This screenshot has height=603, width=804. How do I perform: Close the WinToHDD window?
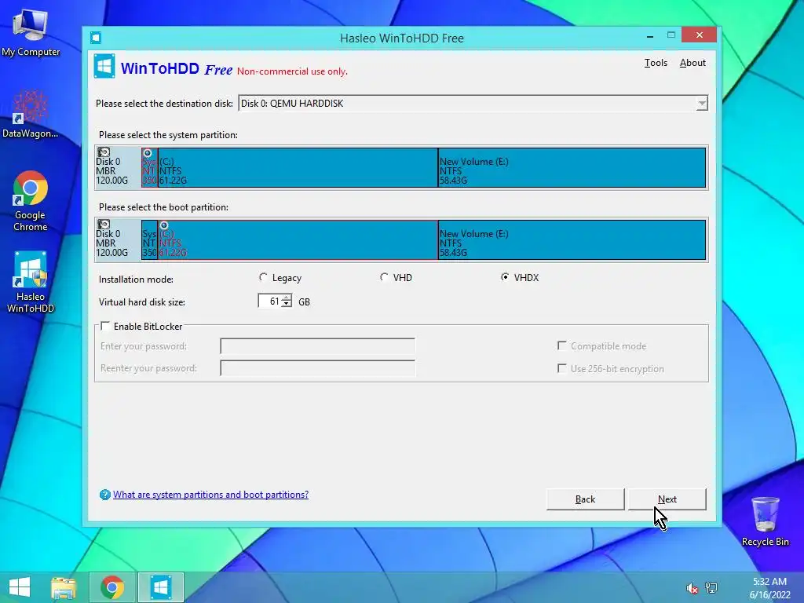coord(700,35)
